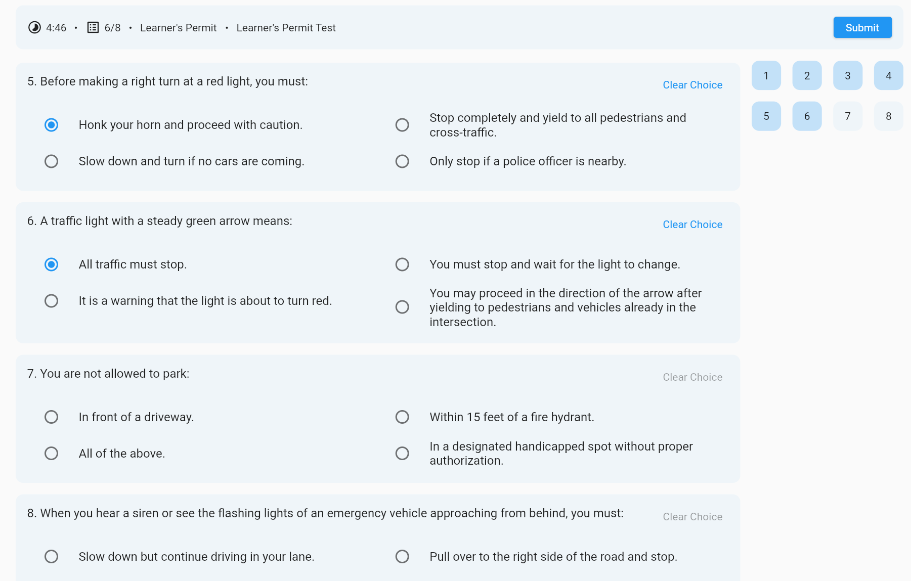Pick 'Slow down but continue driving' option
This screenshot has width=911, height=581.
click(51, 556)
